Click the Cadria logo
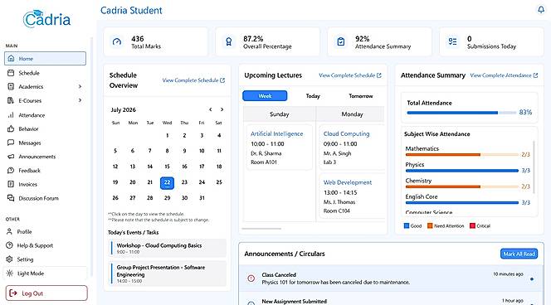551x305 pixels. coord(46,18)
